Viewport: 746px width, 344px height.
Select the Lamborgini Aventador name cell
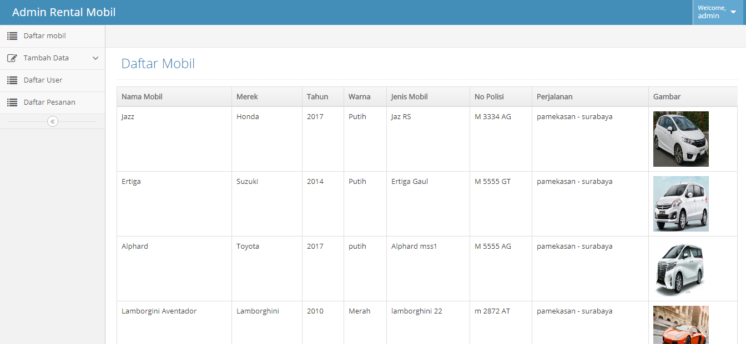click(x=174, y=322)
